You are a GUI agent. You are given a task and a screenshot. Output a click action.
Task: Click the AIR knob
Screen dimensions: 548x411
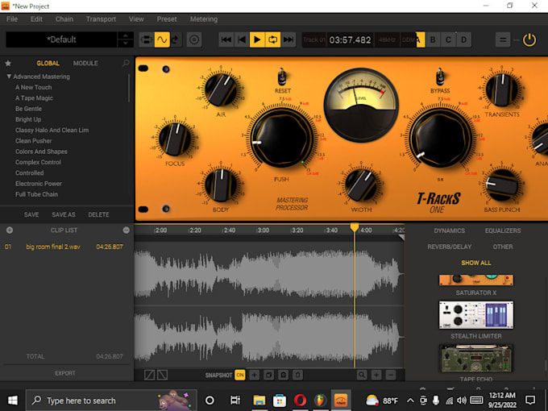tap(221, 89)
